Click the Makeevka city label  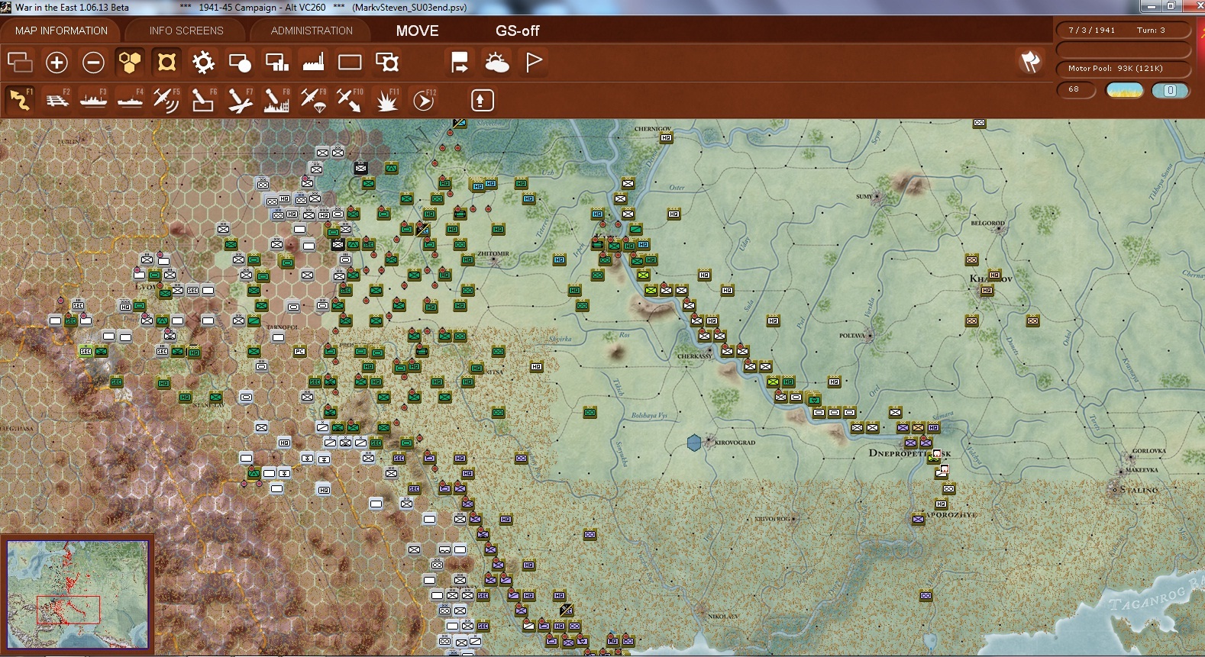click(x=1142, y=470)
